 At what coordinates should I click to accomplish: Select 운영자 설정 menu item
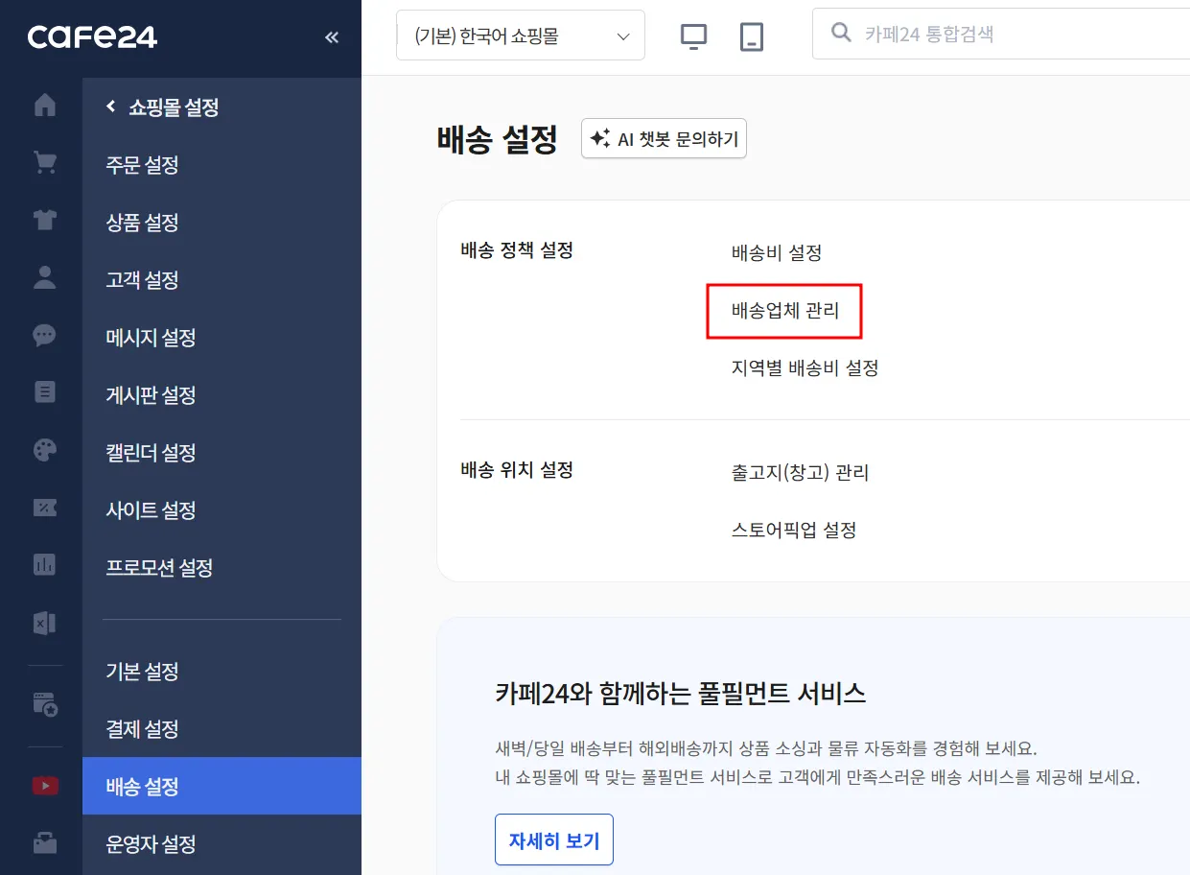(x=152, y=844)
